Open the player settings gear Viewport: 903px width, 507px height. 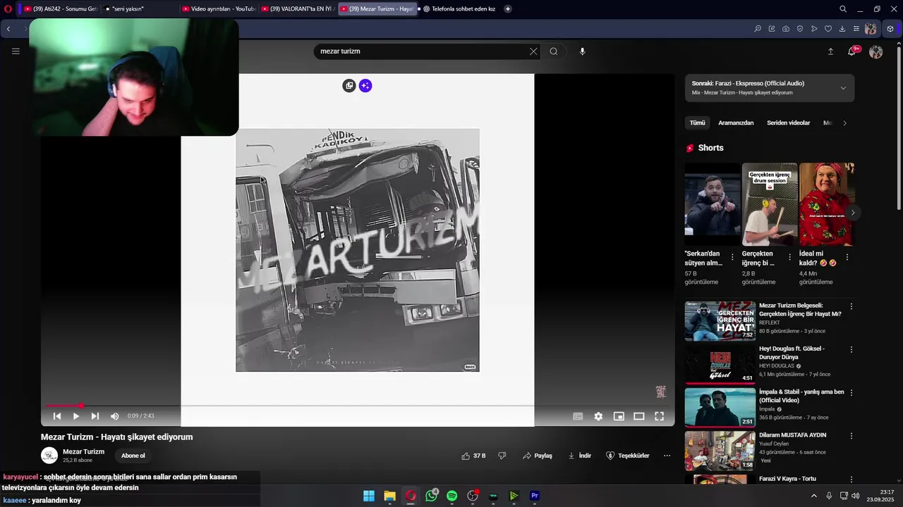pyautogui.click(x=598, y=416)
